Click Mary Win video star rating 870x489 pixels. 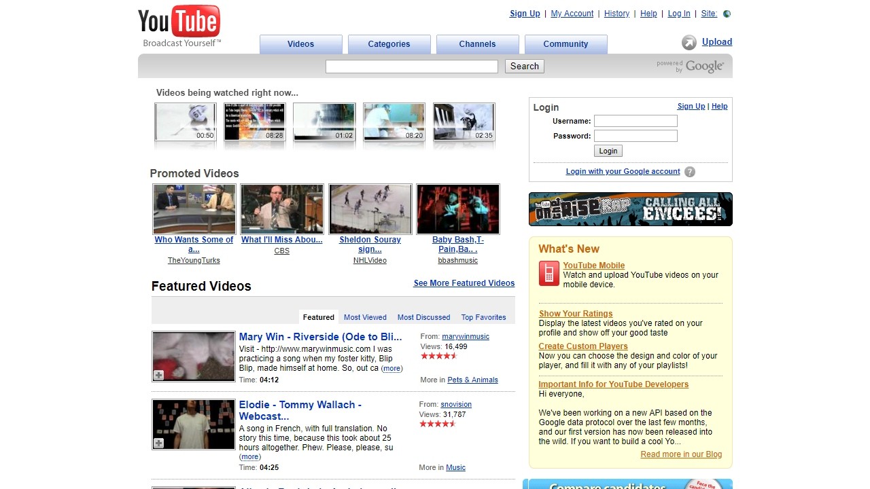pyautogui.click(x=439, y=356)
